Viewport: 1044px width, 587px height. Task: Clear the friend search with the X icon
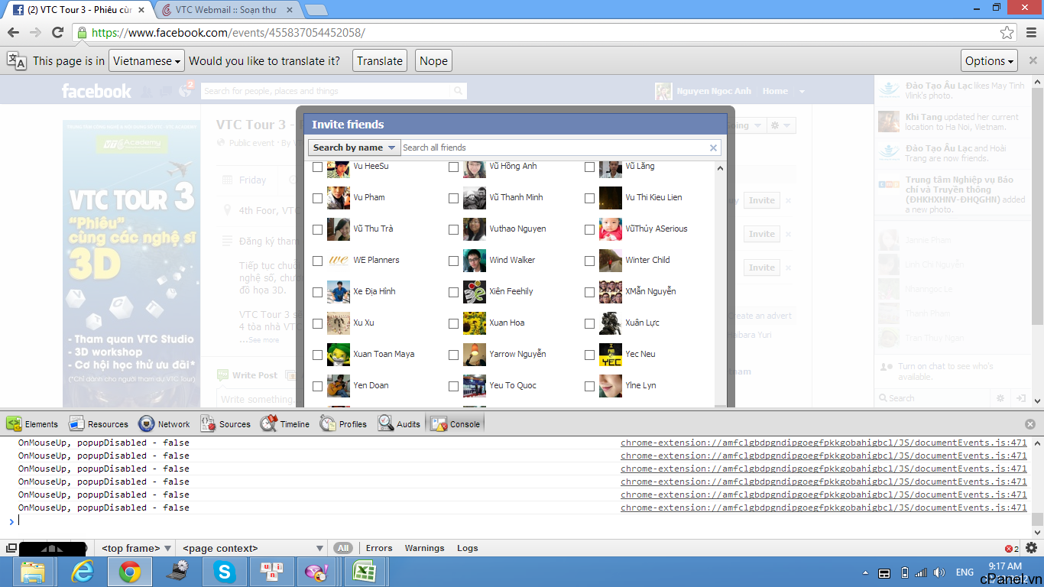pos(713,148)
